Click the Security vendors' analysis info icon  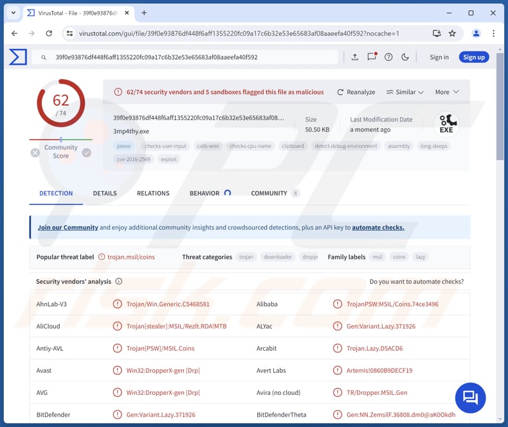pos(119,281)
